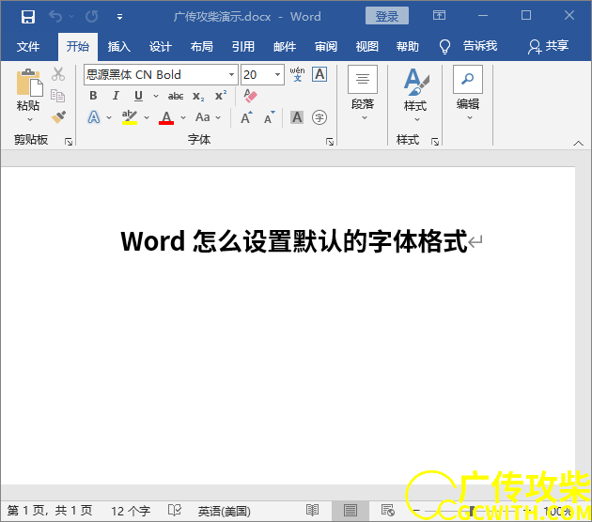Open the underline style dropdown
This screenshot has width=592, height=522.
point(156,96)
